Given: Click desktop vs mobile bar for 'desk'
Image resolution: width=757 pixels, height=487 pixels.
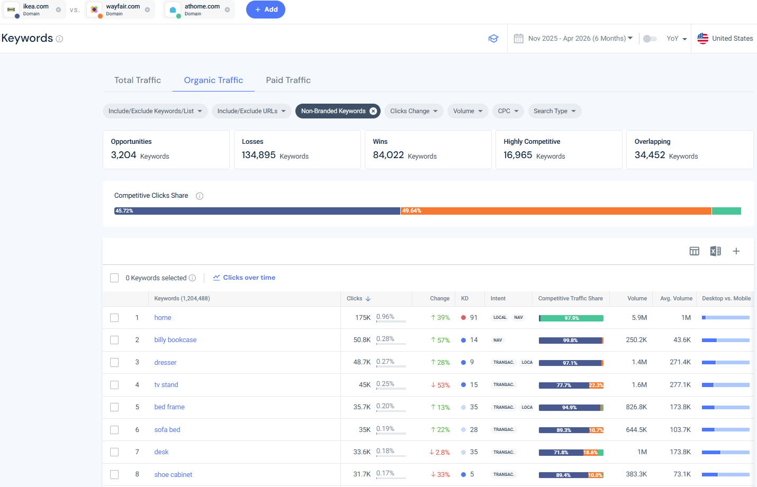Looking at the screenshot, I should [x=726, y=453].
